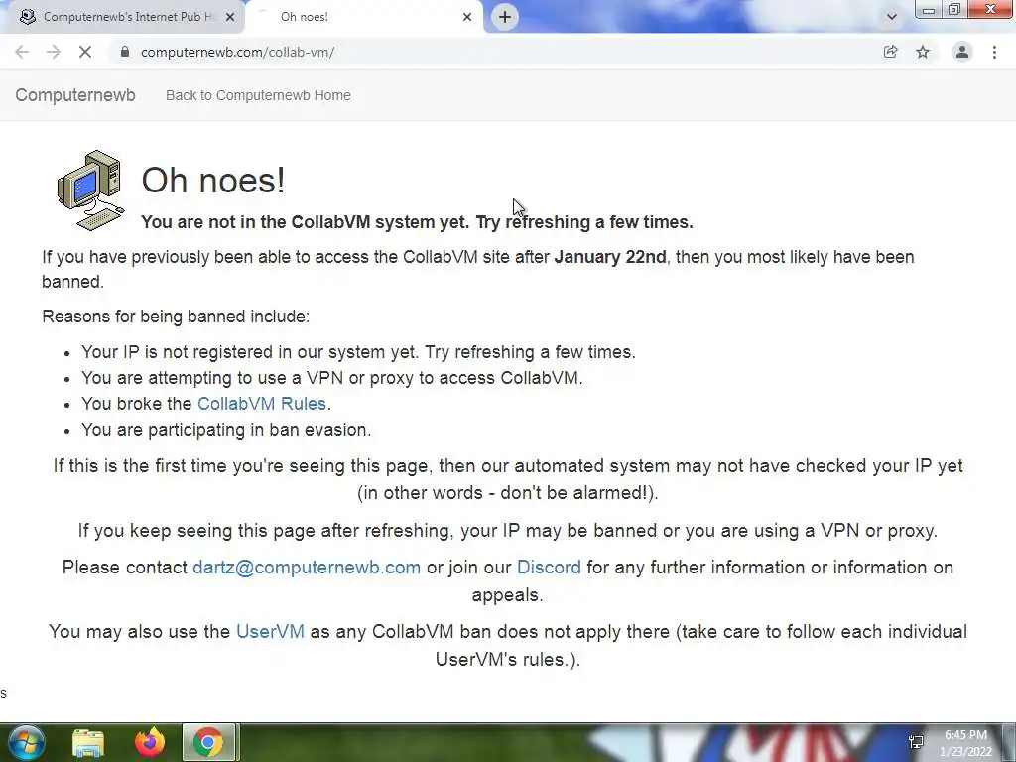Go Back to Computernewb Home
The height and width of the screenshot is (762, 1016).
click(x=258, y=95)
